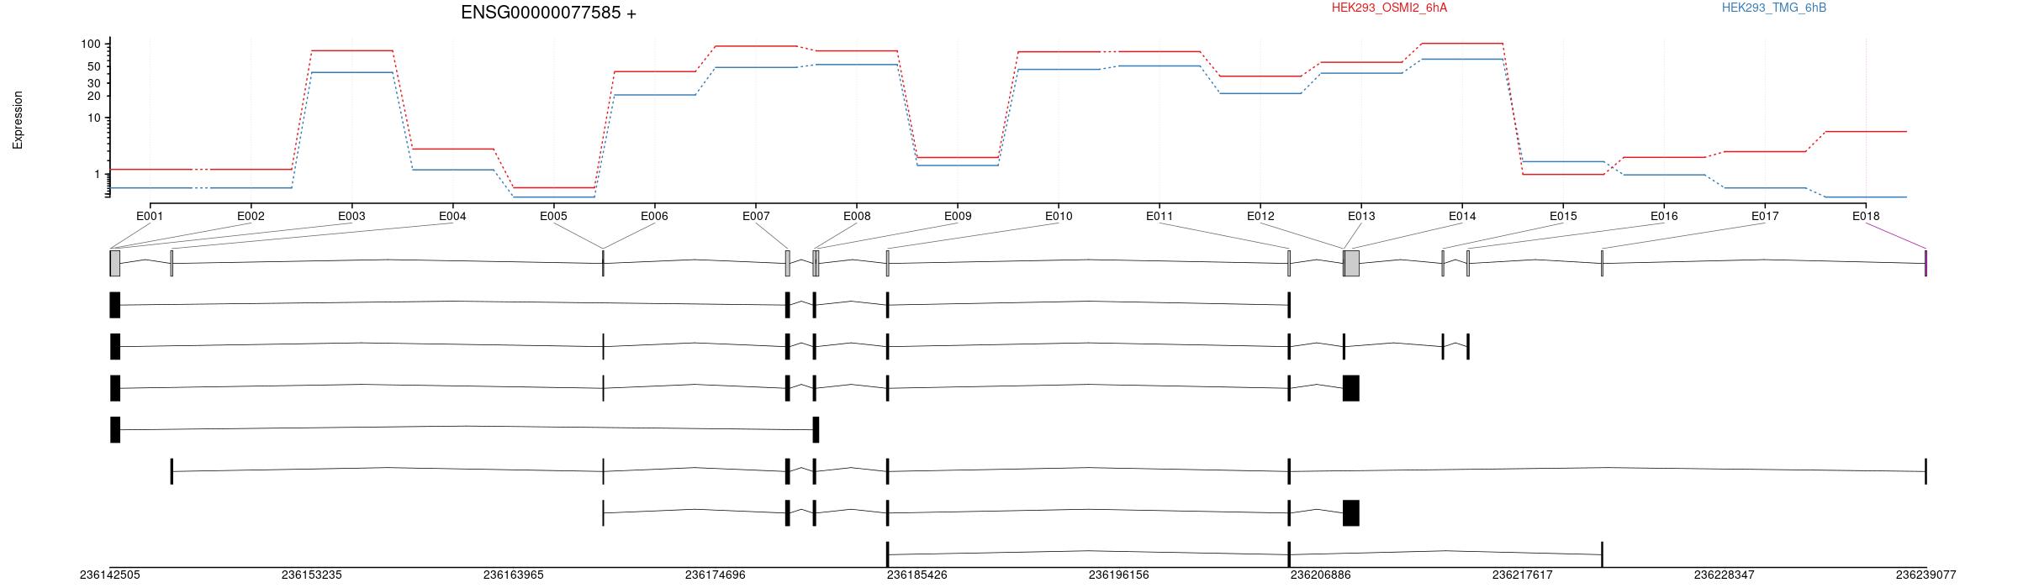The width and height of the screenshot is (2018, 588).
Task: Click genomic coordinate 236206886
Action: 1321,575
